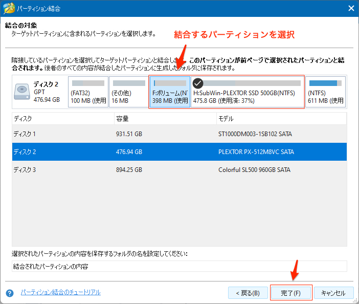Select the 611 MB NTFS partition block
The height and width of the screenshot is (304, 359).
(325, 92)
